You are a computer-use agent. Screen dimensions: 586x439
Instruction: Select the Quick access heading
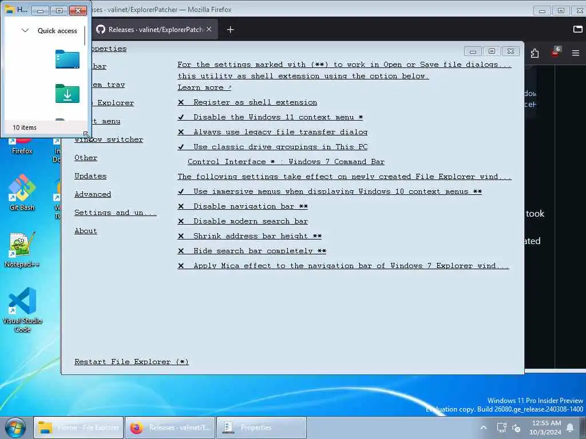tap(57, 31)
